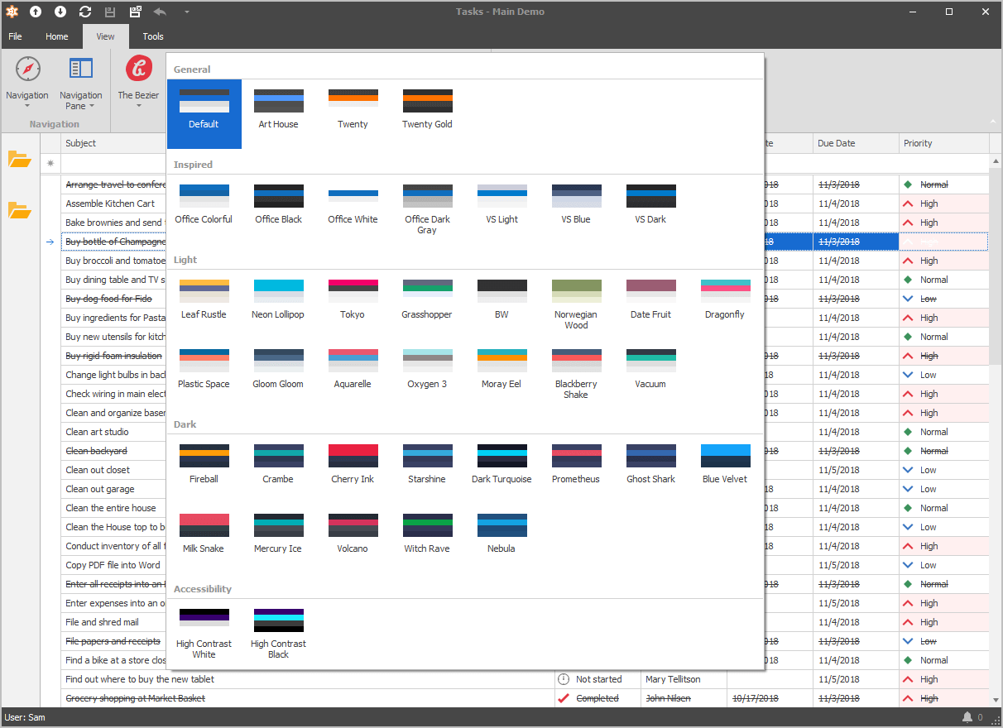The height and width of the screenshot is (728, 1003).
Task: Apply the Office Colorful palette
Action: (204, 209)
